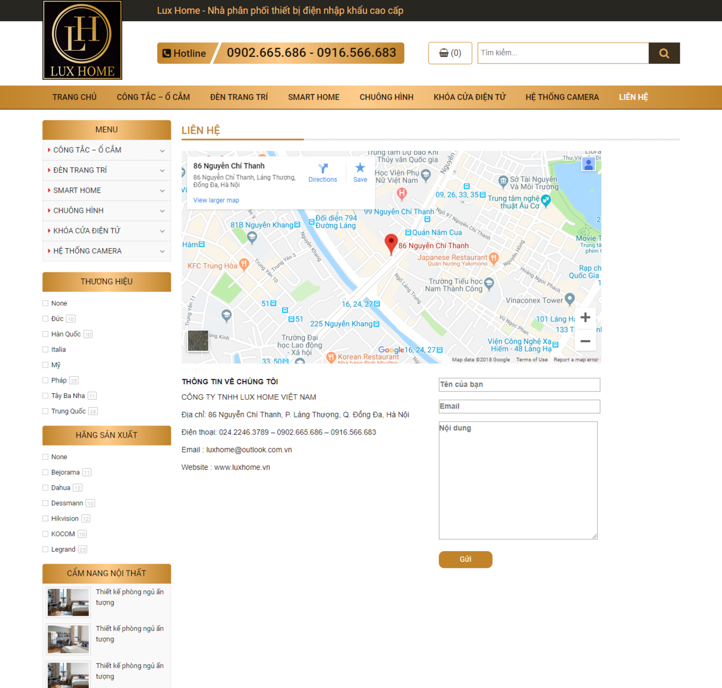This screenshot has width=722, height=688.
Task: Focus the Tên của bạn field
Action: pyautogui.click(x=519, y=385)
